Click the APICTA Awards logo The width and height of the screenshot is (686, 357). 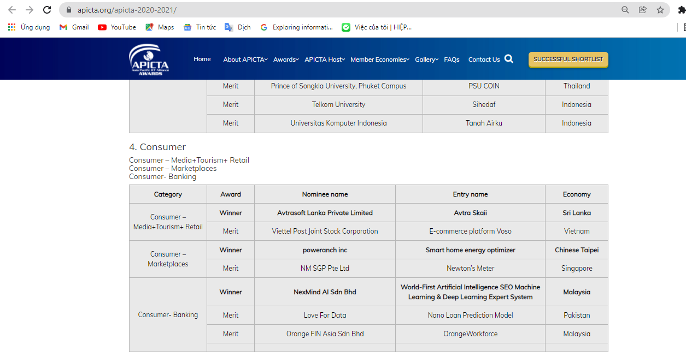(149, 59)
